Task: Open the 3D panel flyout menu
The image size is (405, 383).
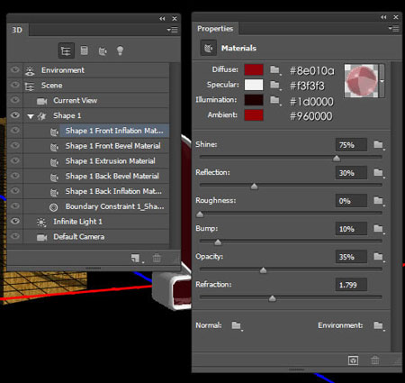Action: tap(172, 30)
